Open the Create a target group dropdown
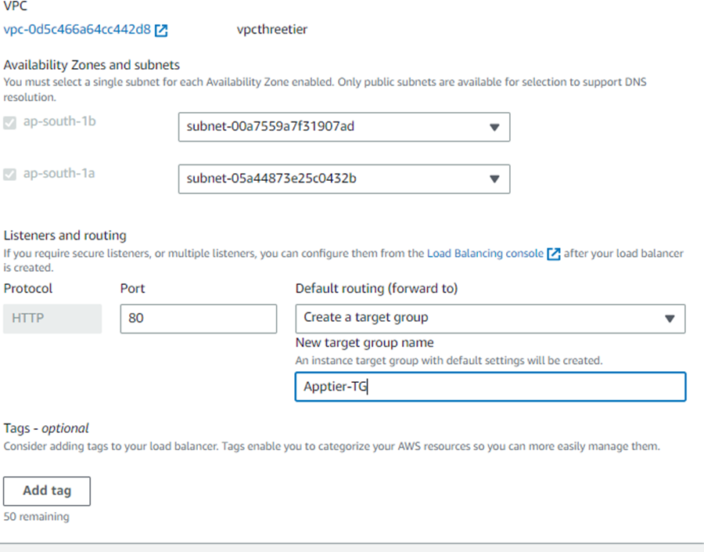 coord(490,319)
